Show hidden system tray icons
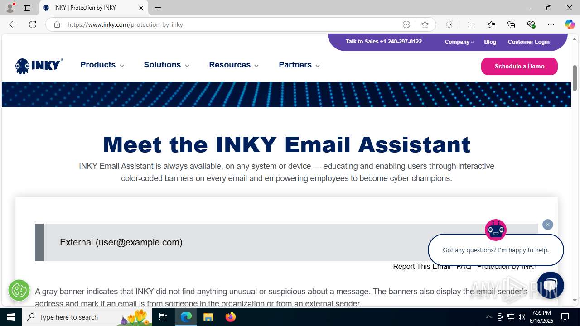Screen dimensions: 580x326 (488, 317)
